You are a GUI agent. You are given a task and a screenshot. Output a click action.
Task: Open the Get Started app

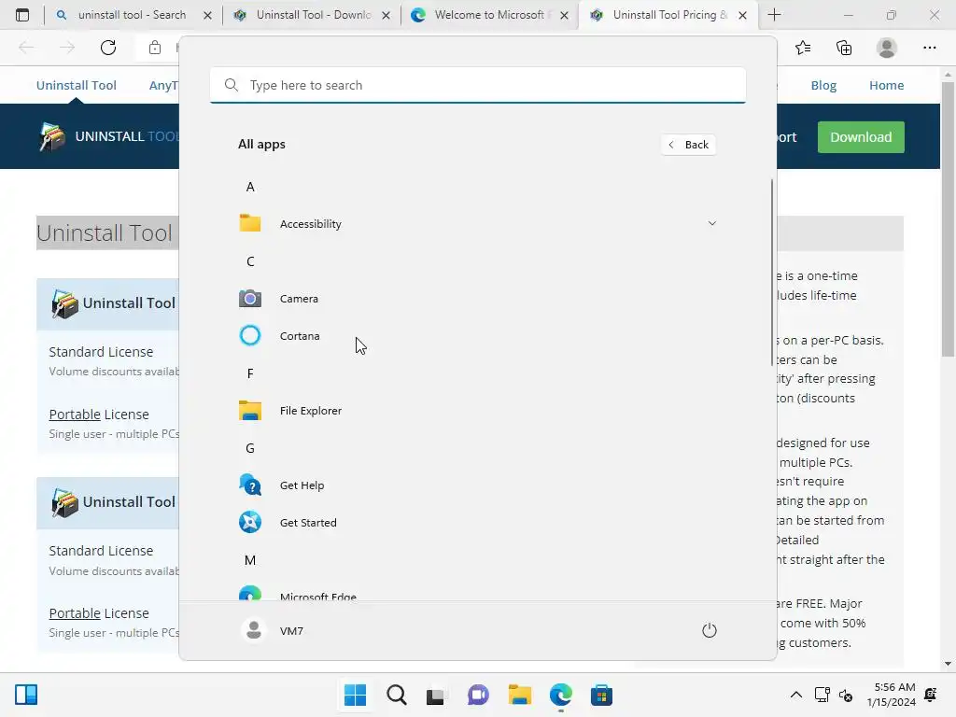tap(477, 523)
